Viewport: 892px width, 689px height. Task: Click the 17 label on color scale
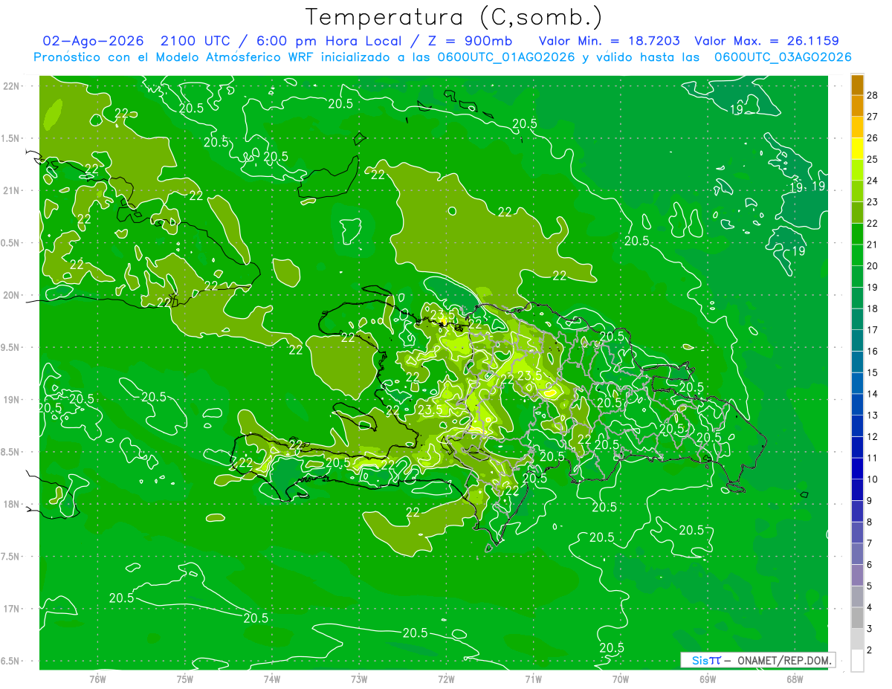point(872,330)
